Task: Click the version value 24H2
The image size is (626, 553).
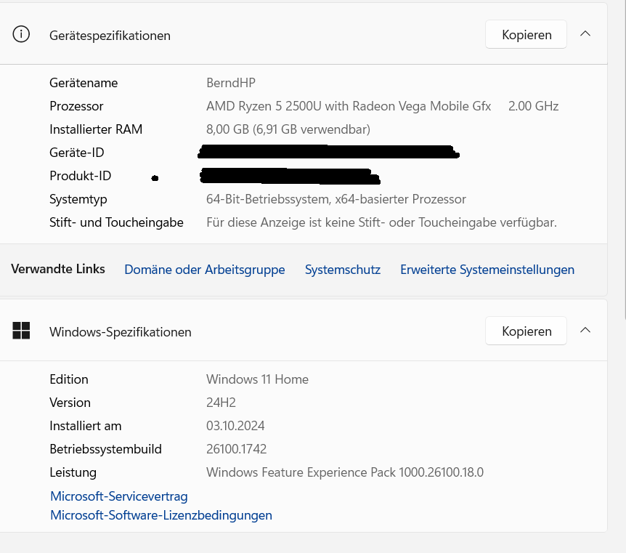Action: (221, 403)
